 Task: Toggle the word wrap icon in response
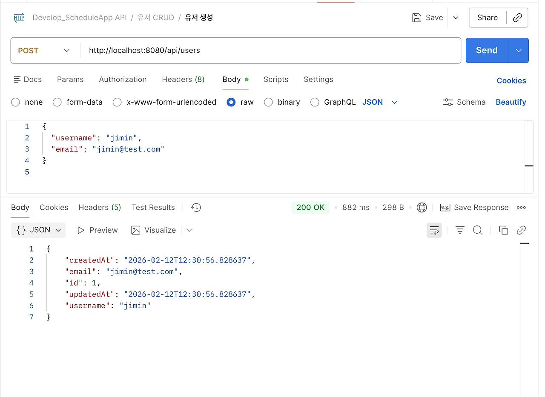coord(434,230)
